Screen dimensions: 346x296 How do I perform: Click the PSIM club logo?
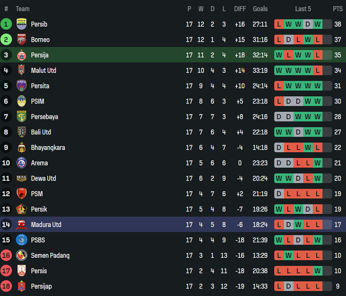pyautogui.click(x=21, y=101)
